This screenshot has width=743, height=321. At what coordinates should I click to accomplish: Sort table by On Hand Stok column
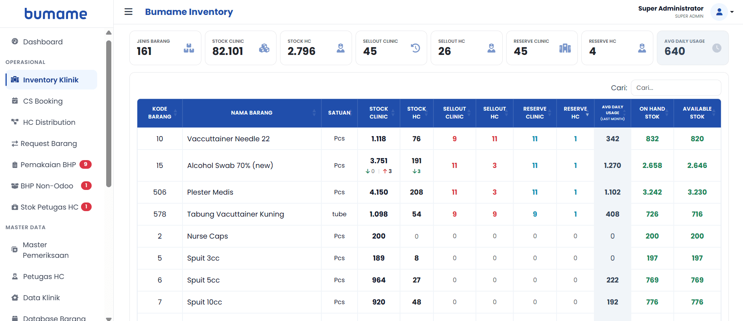point(652,113)
